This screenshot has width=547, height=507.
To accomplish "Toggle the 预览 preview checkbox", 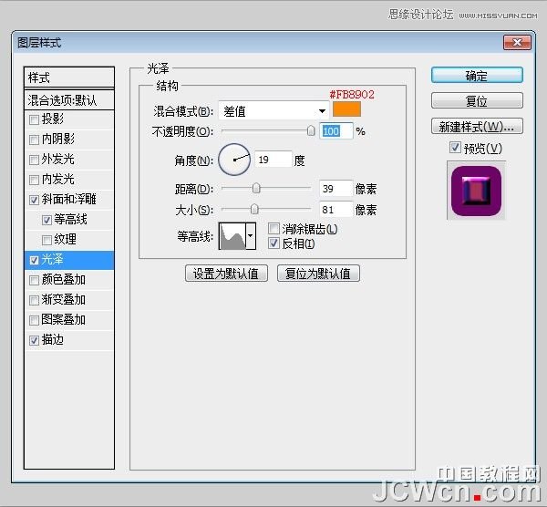I will tap(455, 148).
